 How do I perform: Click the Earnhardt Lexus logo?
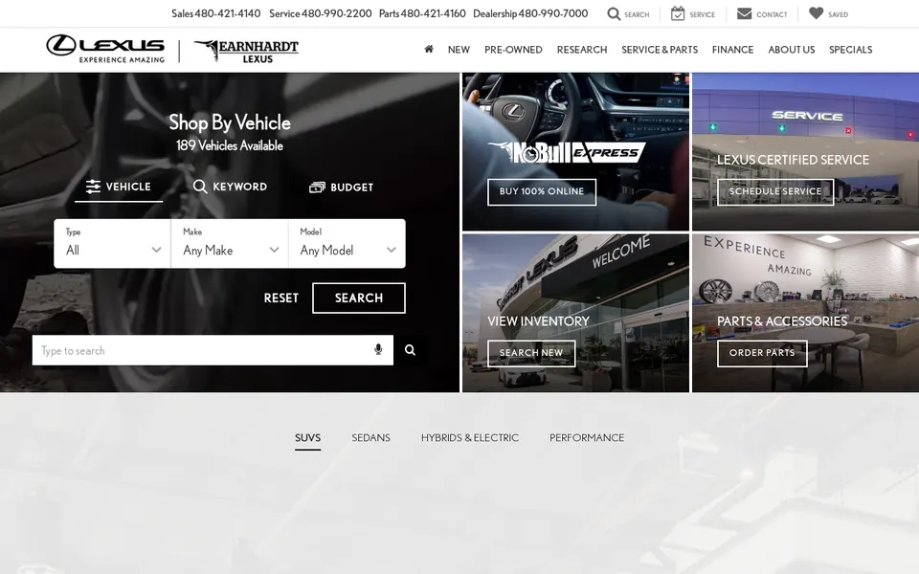(246, 51)
